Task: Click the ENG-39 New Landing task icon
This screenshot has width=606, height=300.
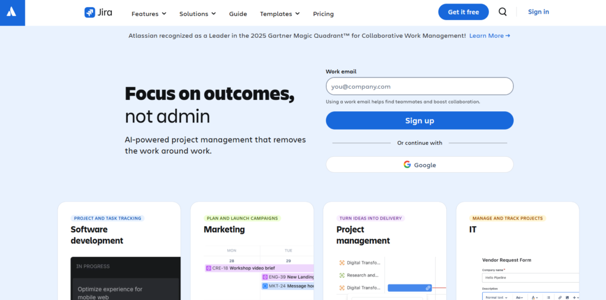Action: coord(266,277)
